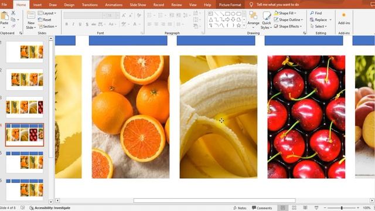This screenshot has width=375, height=211.
Task: Switch to Slide Sorter view
Action: coord(294,207)
